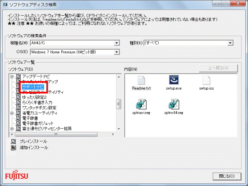Expand the アップデートナビ tree node
This screenshot has height=186, width=248.
pyautogui.click(x=12, y=77)
